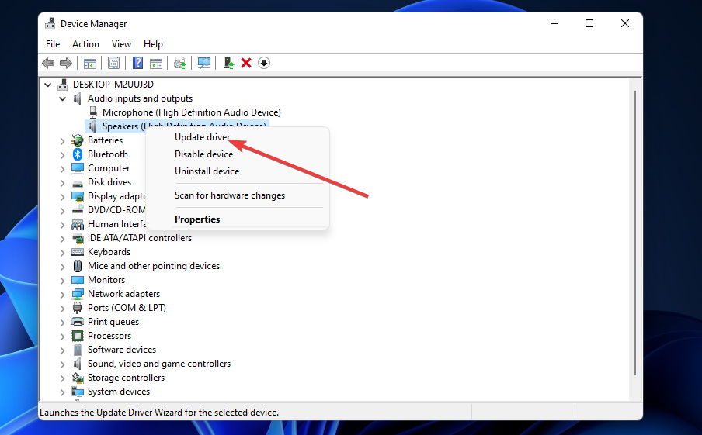Click the mouse icon beside Mice and other pointing devices
702x435 pixels.
click(78, 266)
